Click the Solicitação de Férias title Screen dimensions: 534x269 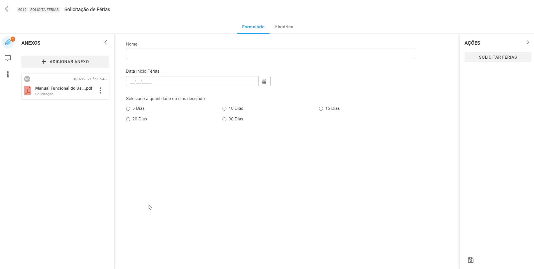87,9
